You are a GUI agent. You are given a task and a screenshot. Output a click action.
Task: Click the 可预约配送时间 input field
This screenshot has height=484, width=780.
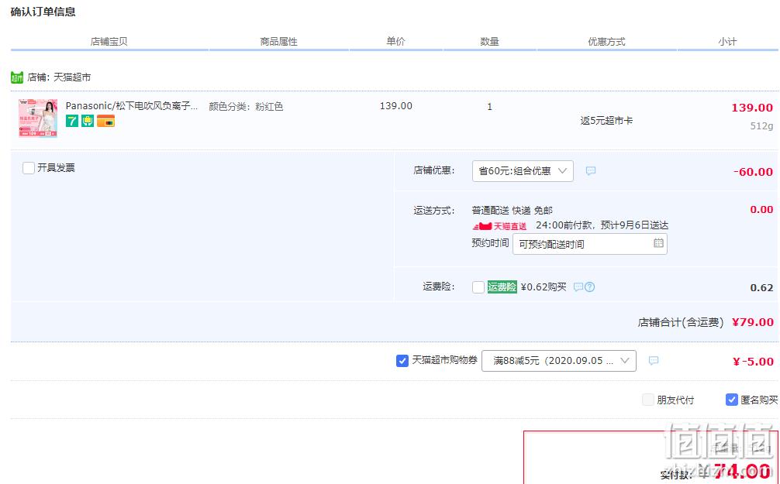589,244
